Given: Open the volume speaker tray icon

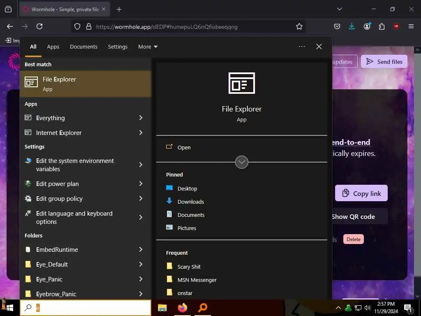Looking at the screenshot, I should click(x=367, y=308).
